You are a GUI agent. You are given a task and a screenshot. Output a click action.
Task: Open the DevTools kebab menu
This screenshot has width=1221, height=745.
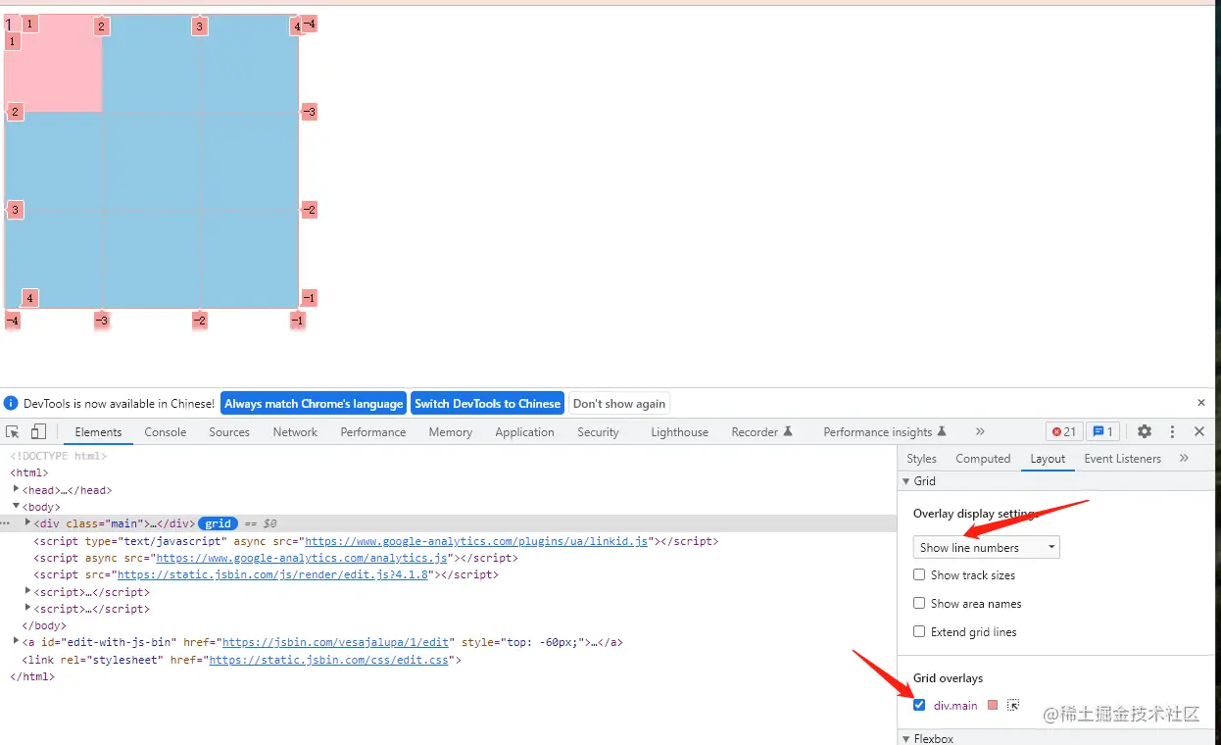[x=1172, y=431]
